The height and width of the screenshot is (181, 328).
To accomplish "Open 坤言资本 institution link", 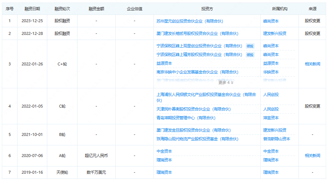I will 271,118.
